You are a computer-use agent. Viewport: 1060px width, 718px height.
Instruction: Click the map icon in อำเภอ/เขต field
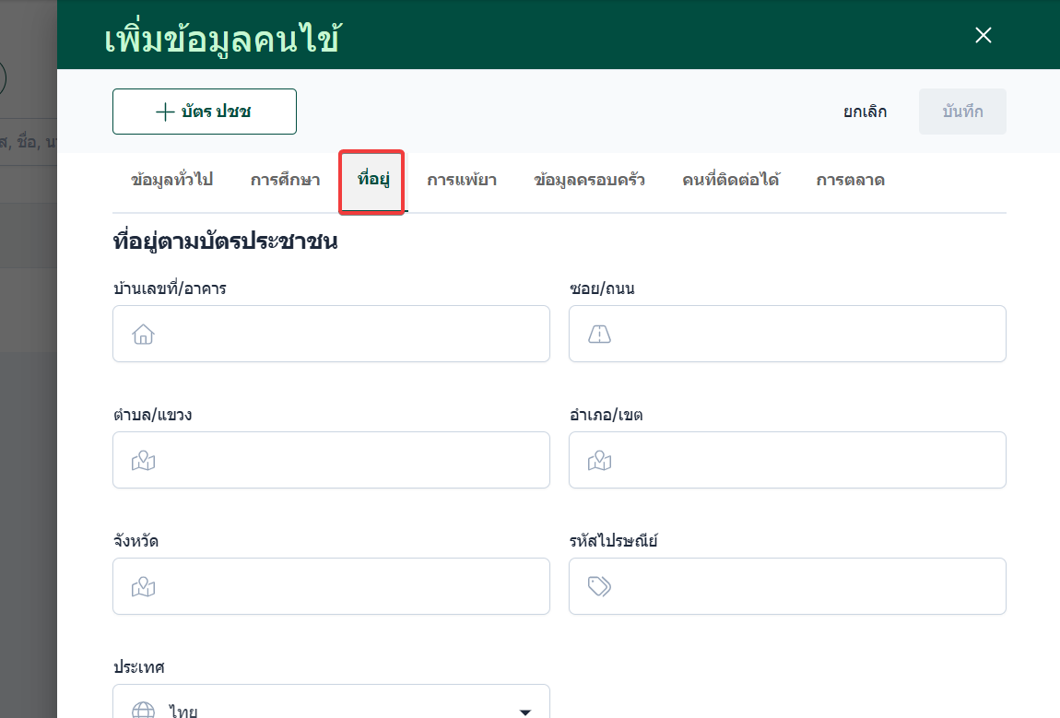[599, 461]
